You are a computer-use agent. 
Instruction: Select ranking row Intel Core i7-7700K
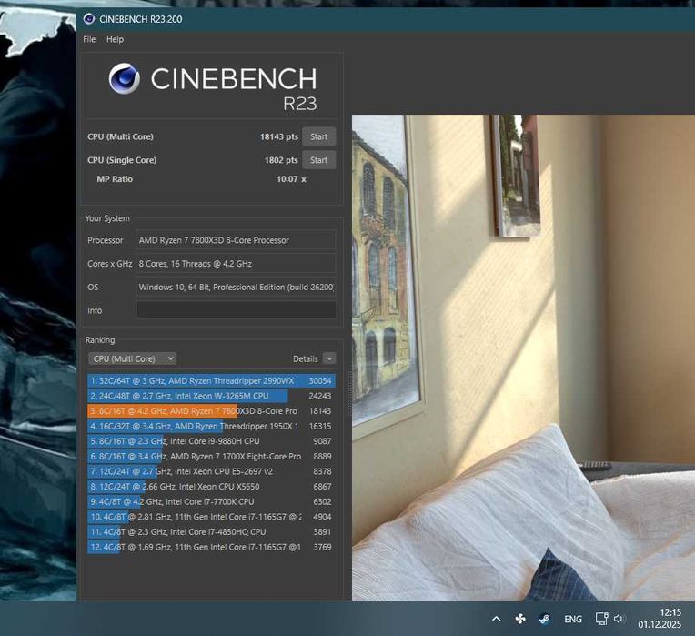tap(211, 501)
